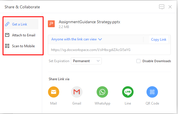Open the Mail share icon
178x114 pixels.
(x=54, y=92)
